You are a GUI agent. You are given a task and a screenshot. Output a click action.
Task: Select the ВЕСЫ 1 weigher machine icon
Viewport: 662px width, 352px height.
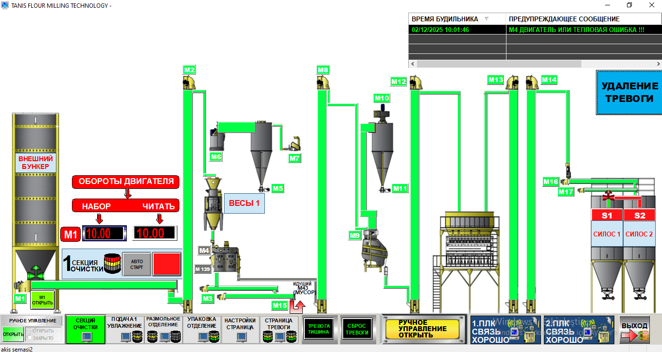pos(213,204)
